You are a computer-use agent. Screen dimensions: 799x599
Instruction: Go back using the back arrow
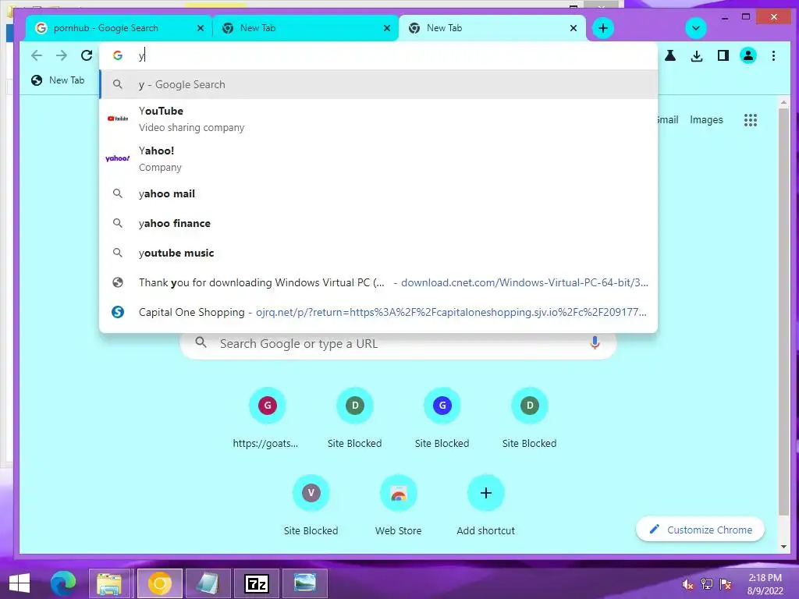pyautogui.click(x=36, y=55)
